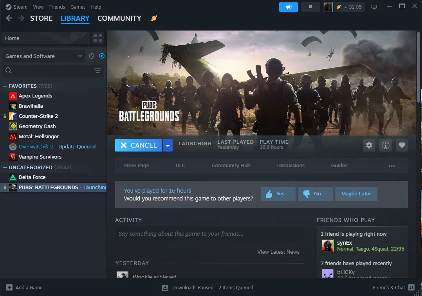The height and width of the screenshot is (296, 422).
Task: Open the Friends menu
Action: coord(57,7)
